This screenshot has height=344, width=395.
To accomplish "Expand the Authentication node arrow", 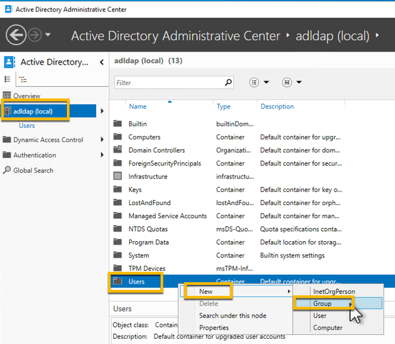I will (102, 155).
